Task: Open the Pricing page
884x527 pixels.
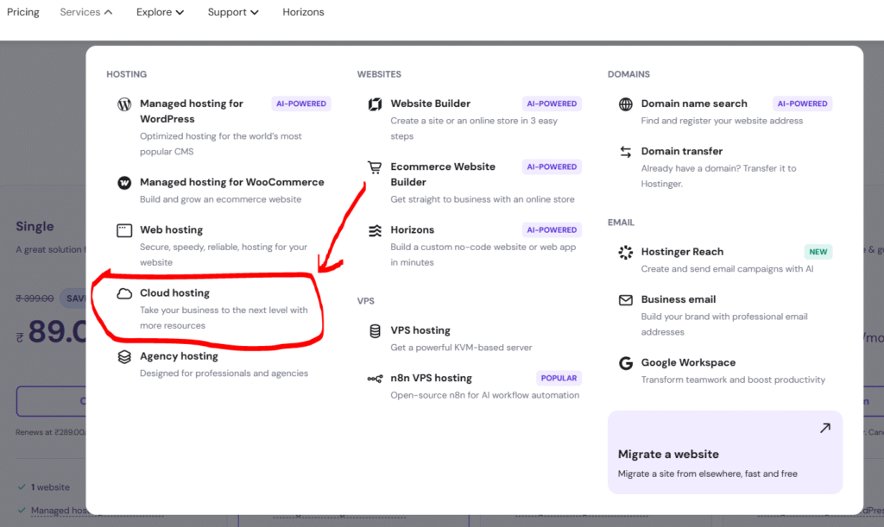Action: tap(23, 12)
